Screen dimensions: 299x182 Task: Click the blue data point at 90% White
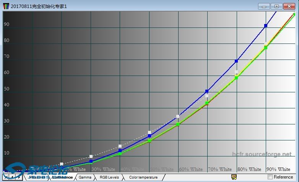tap(266, 26)
